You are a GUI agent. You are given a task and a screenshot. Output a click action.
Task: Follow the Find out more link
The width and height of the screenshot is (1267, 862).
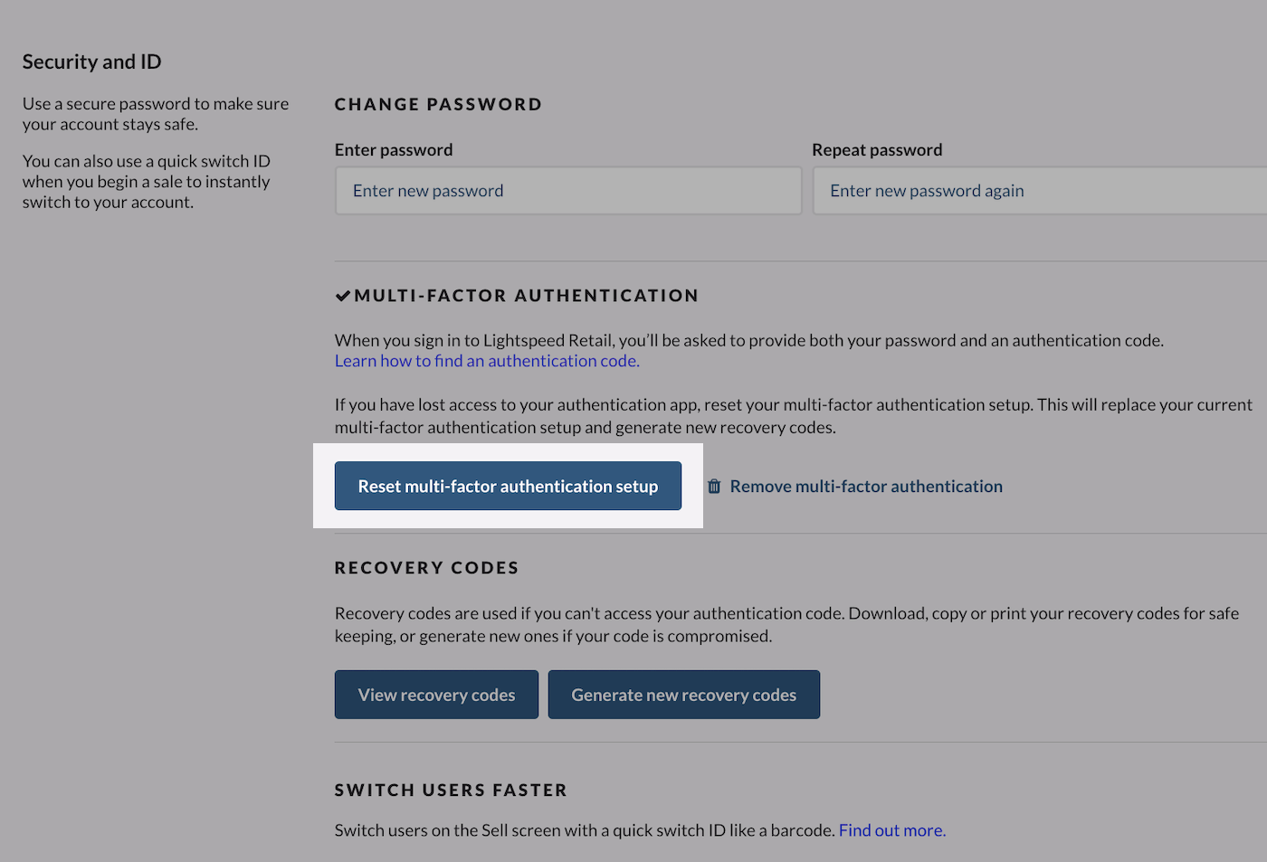891,830
